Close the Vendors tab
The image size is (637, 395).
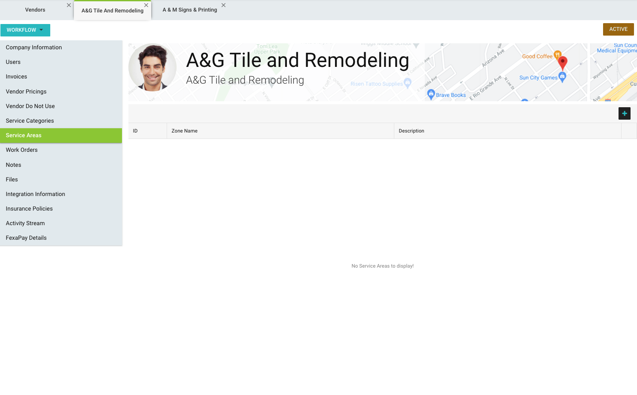coord(69,5)
